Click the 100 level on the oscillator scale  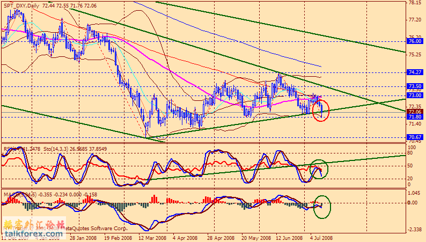pos(412,148)
